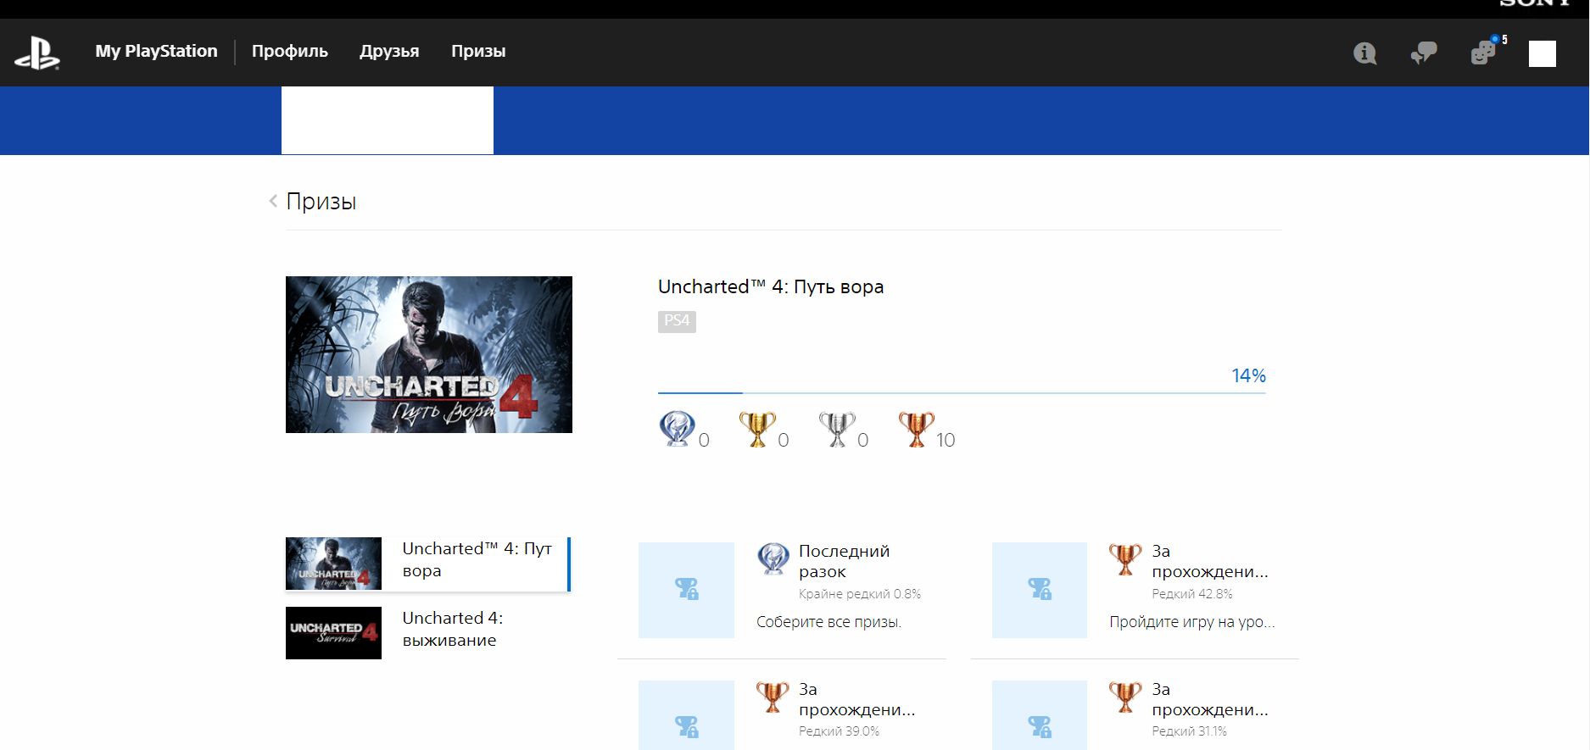Go back using the chevron beside Призы
Image resolution: width=1590 pixels, height=750 pixels.
pyautogui.click(x=273, y=201)
